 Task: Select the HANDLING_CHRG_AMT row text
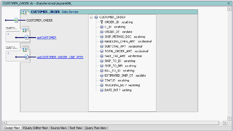point(128,41)
